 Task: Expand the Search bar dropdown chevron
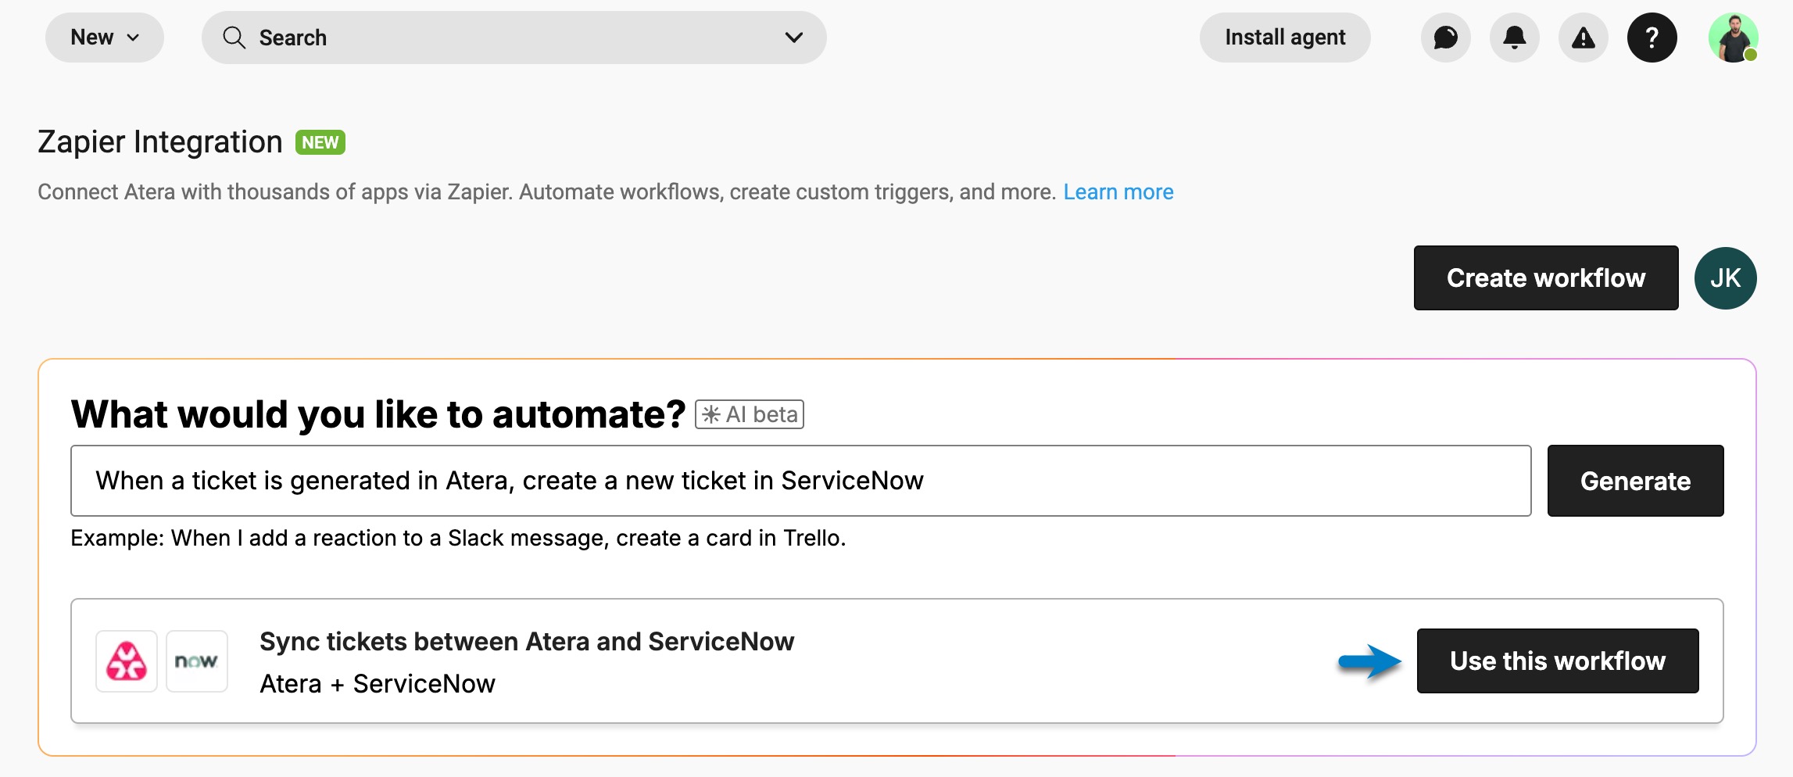click(x=793, y=38)
